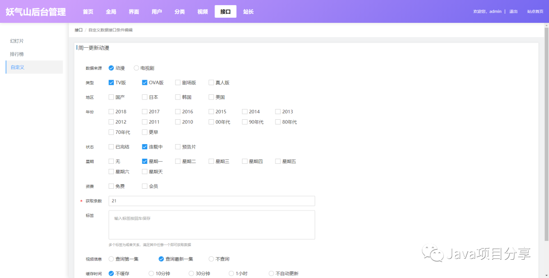Open the 全局 nav tab

point(111,12)
